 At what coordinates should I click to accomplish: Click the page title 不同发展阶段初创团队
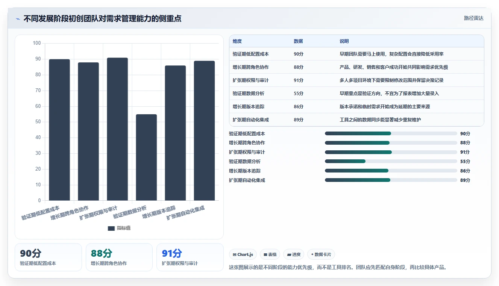click(102, 18)
